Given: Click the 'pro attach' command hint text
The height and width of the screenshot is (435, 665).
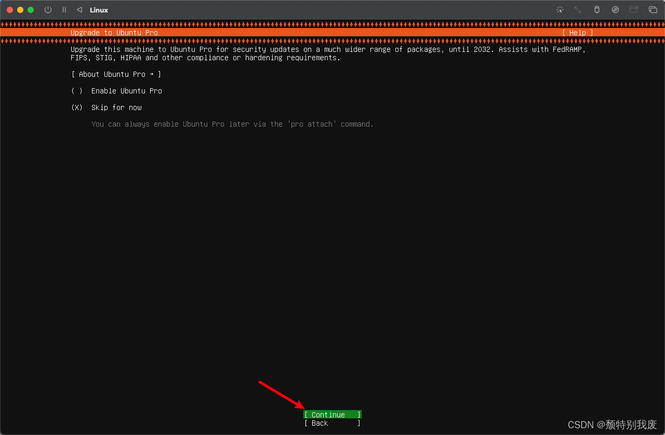Looking at the screenshot, I should pos(233,124).
